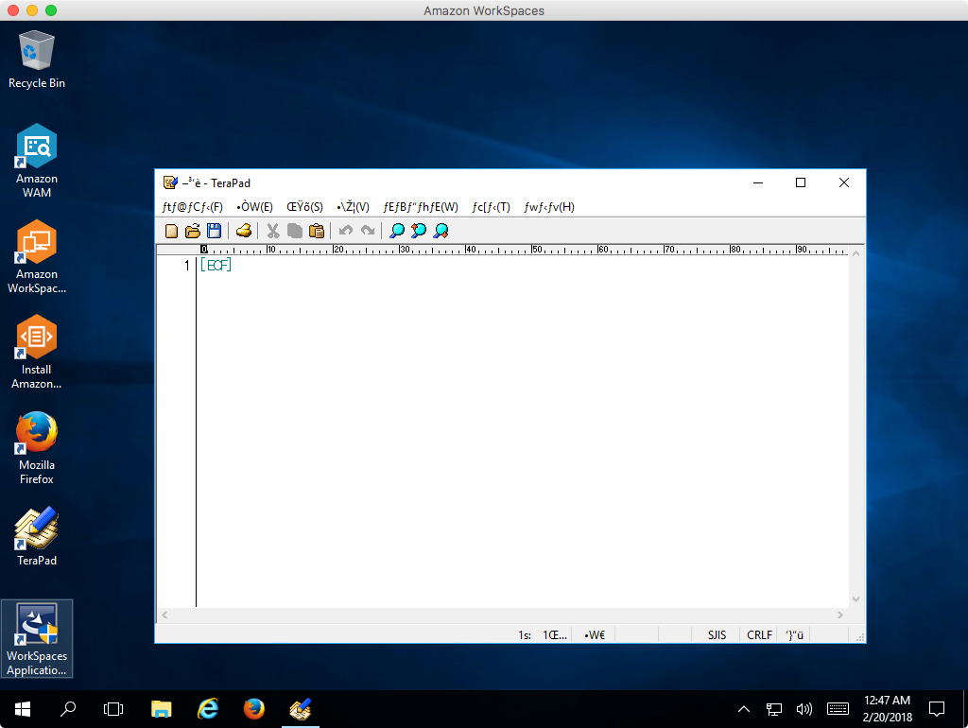Create a new document in TeraPad
The height and width of the screenshot is (728, 968).
(171, 231)
